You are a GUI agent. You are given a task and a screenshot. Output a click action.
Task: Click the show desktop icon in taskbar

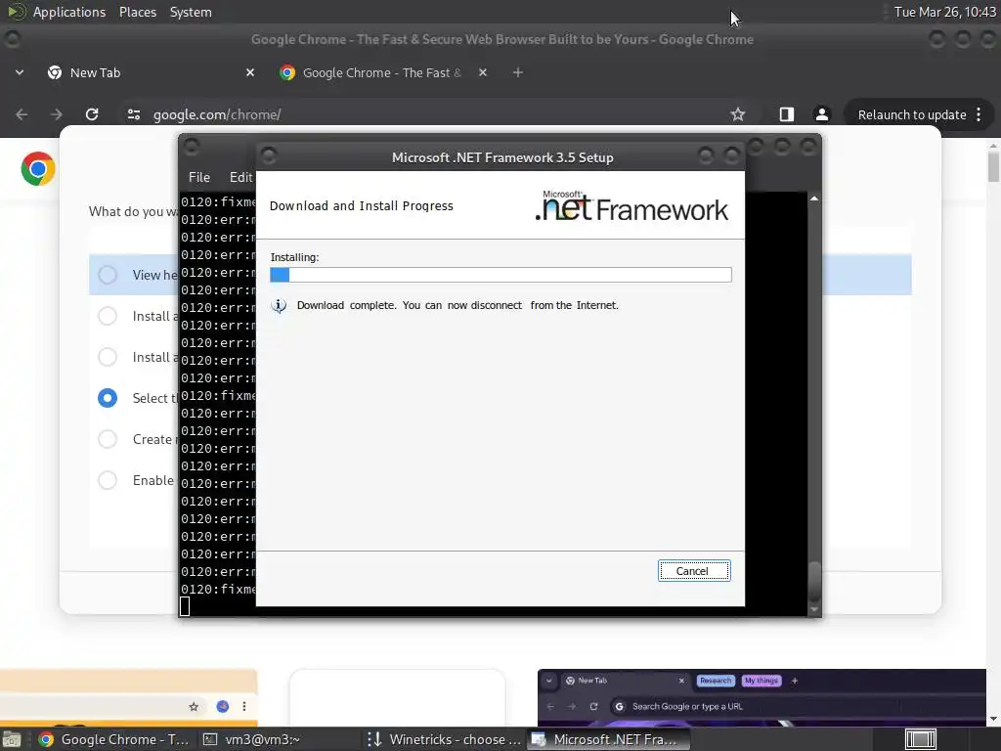[x=11, y=739]
